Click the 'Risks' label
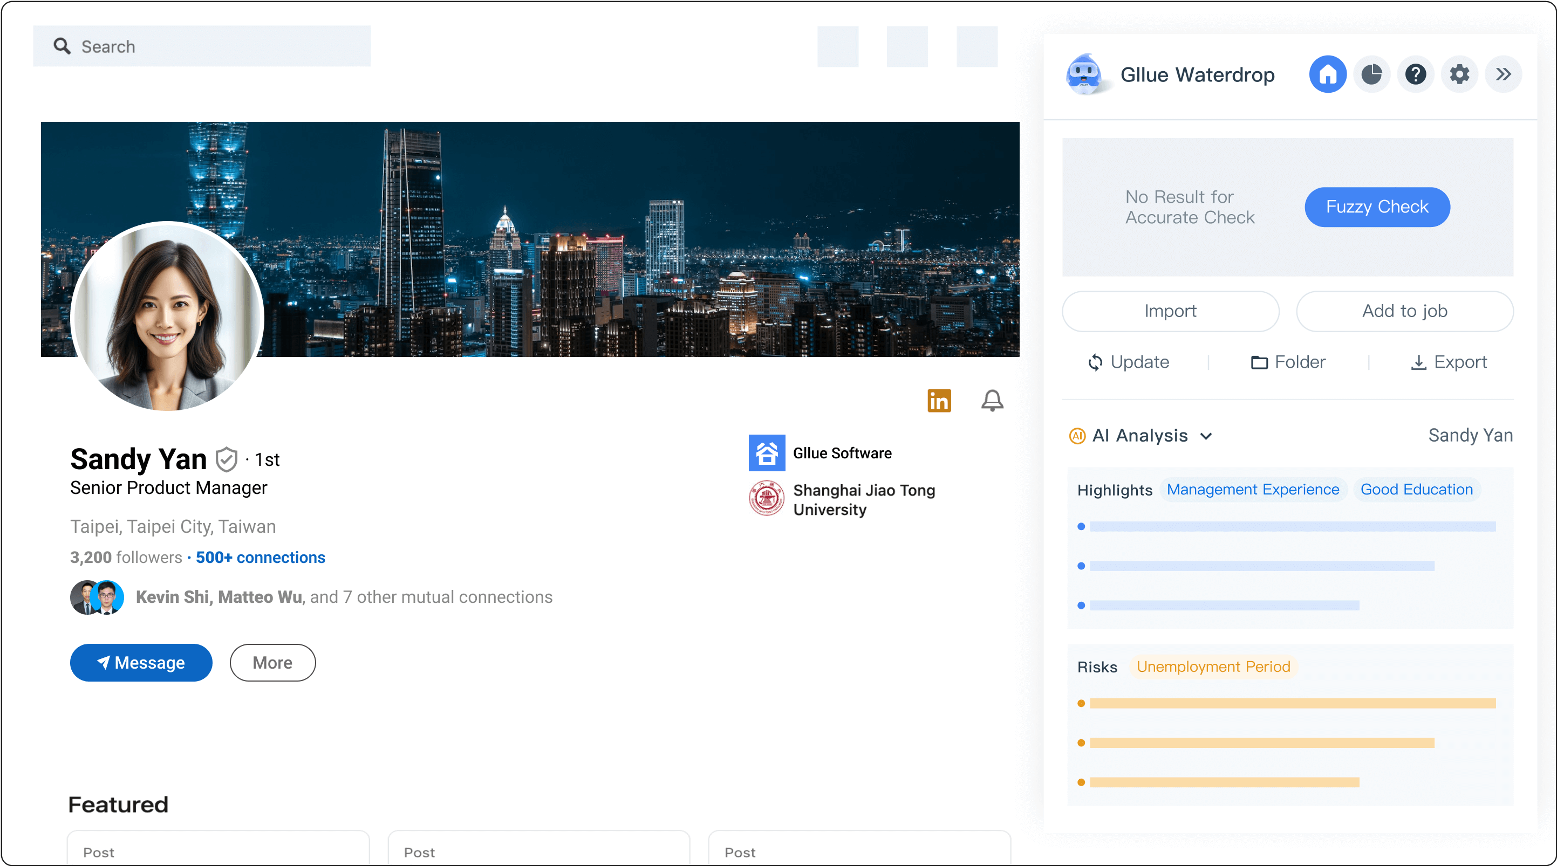The image size is (1557, 866). 1097,667
